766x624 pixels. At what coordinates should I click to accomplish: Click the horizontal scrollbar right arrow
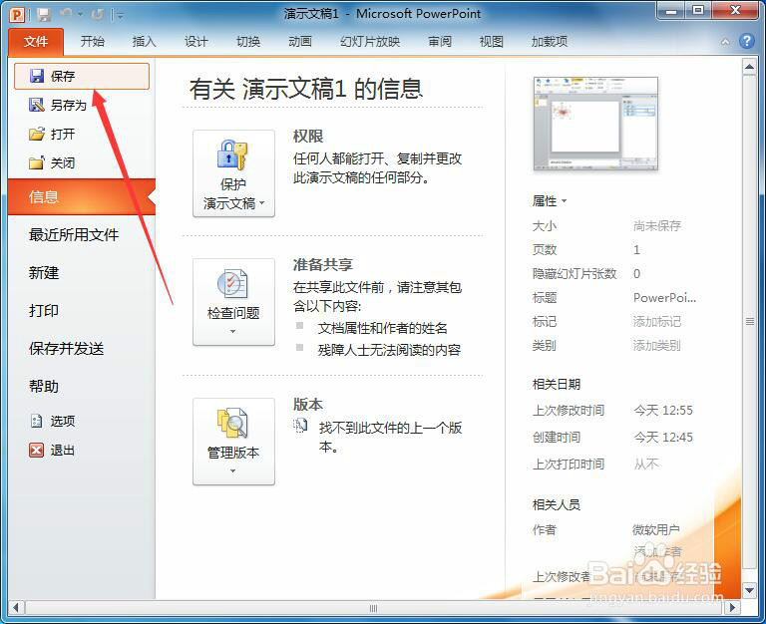(732, 608)
